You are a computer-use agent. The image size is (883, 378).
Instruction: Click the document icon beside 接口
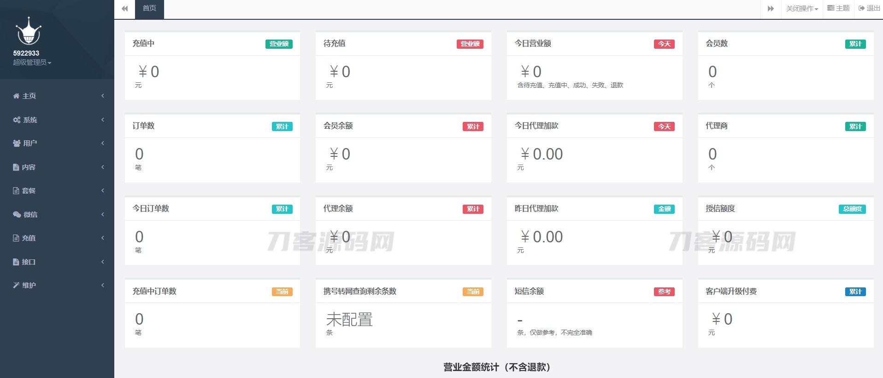16,262
